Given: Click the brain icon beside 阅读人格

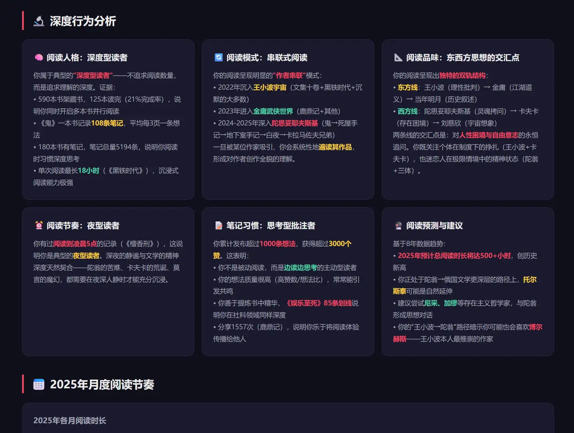Looking at the screenshot, I should [39, 57].
